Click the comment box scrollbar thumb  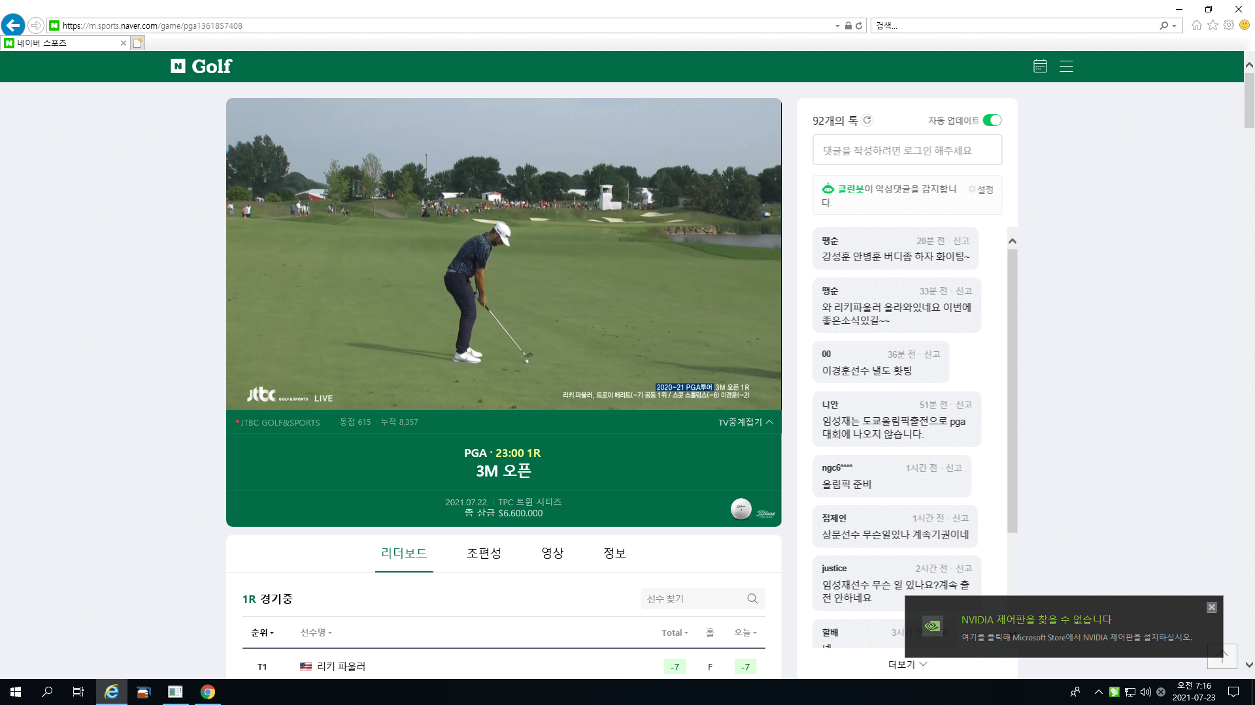pos(1012,390)
